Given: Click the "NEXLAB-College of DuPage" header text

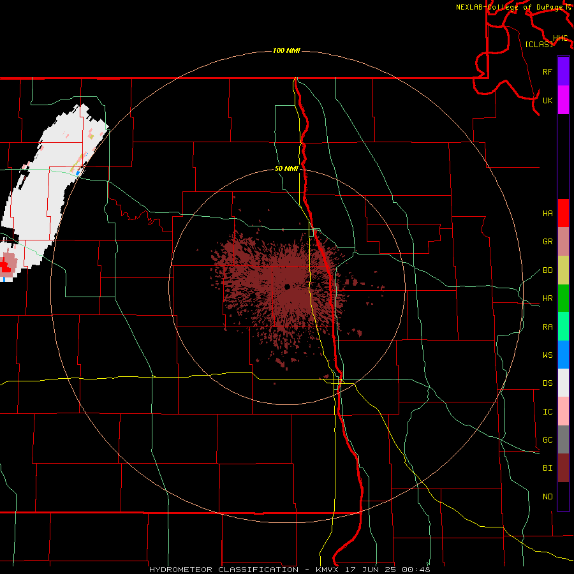Looking at the screenshot, I should click(509, 7).
